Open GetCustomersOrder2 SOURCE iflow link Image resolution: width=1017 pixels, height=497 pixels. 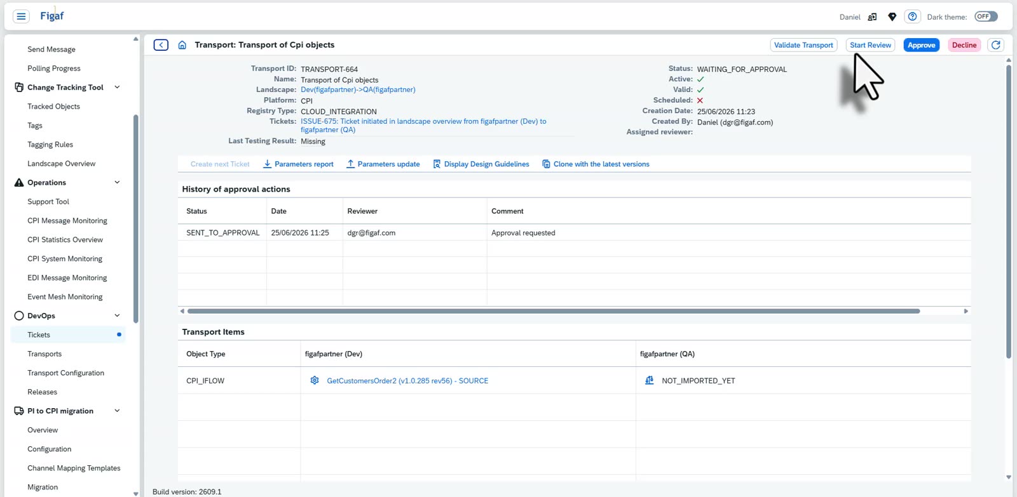coord(407,381)
